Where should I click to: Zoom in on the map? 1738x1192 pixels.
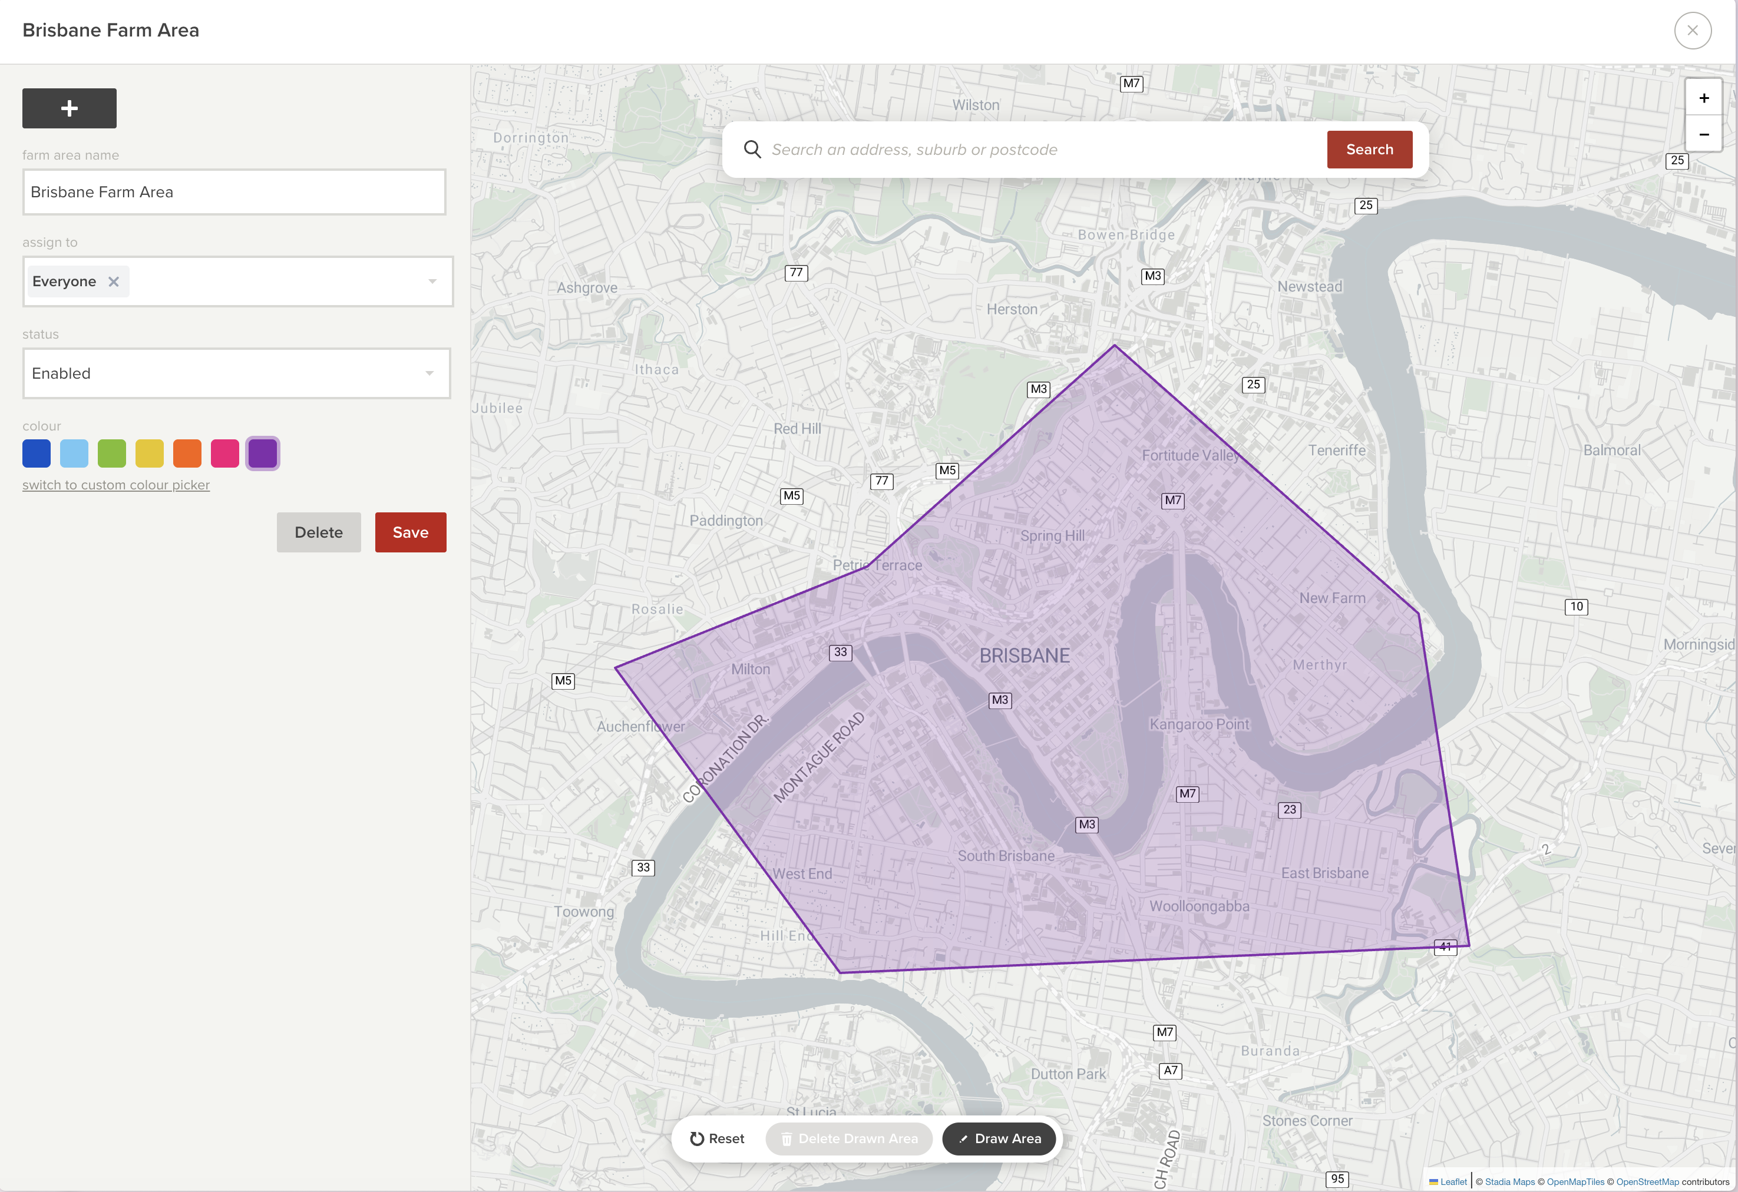click(x=1704, y=98)
